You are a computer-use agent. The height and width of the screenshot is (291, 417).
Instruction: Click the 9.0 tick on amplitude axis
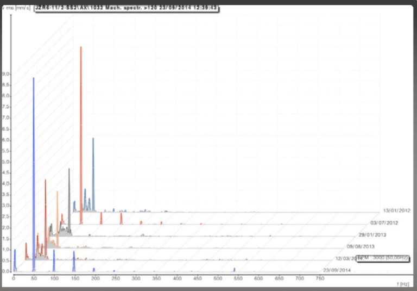6,73
